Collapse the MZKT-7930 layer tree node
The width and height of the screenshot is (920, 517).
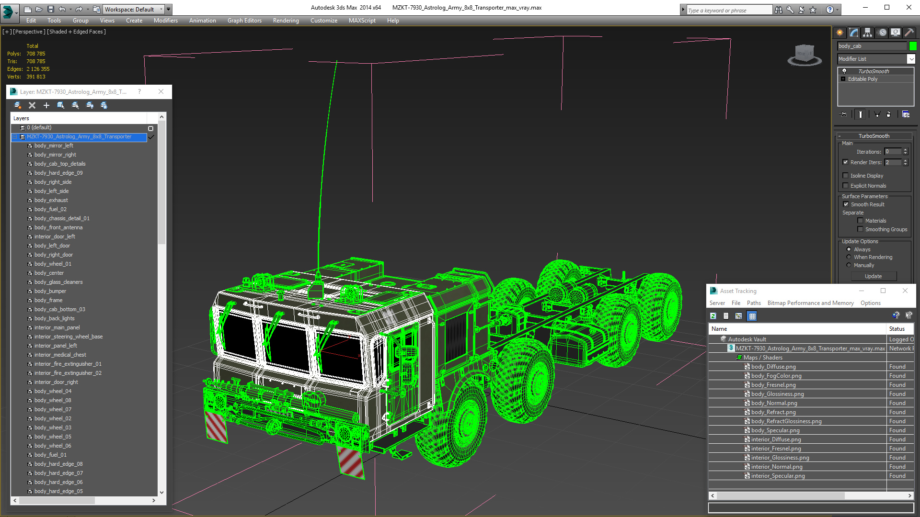coord(15,137)
